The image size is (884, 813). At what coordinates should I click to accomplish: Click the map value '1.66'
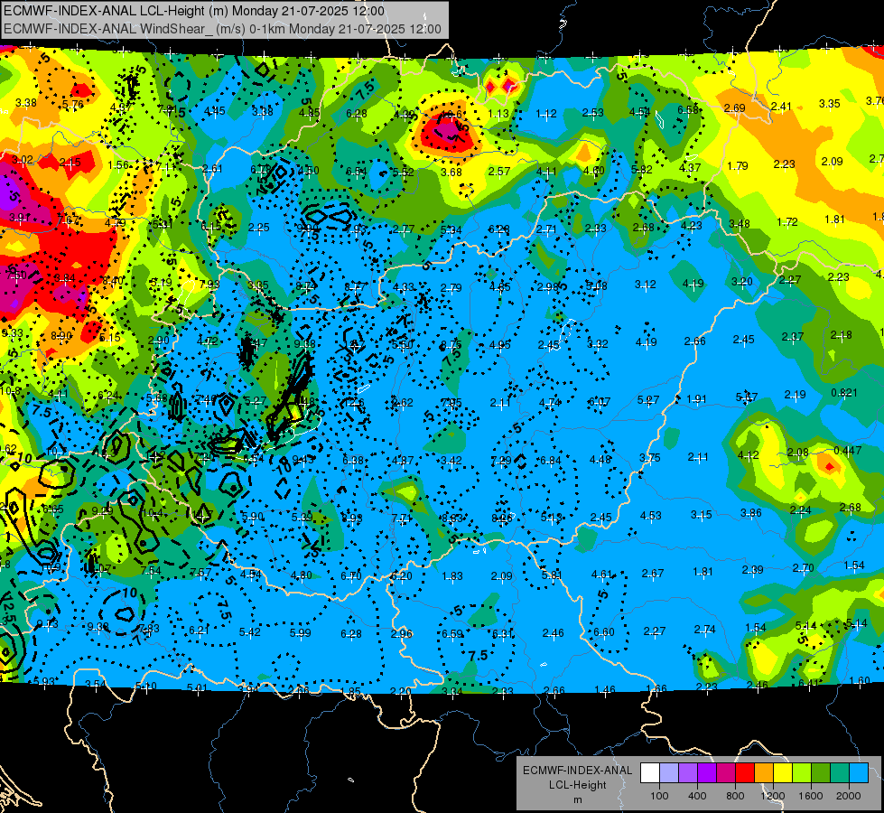pyautogui.click(x=656, y=689)
